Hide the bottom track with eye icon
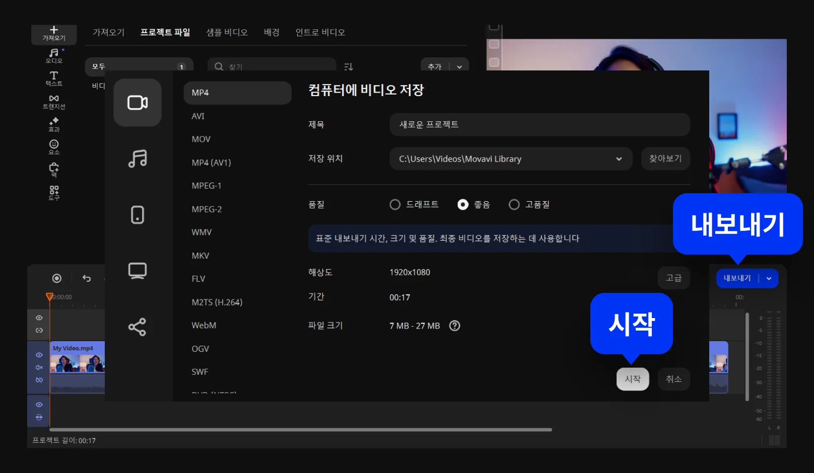814x473 pixels. click(39, 405)
